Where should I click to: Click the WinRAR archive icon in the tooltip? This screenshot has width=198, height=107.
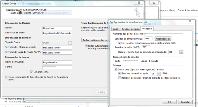click(20, 13)
